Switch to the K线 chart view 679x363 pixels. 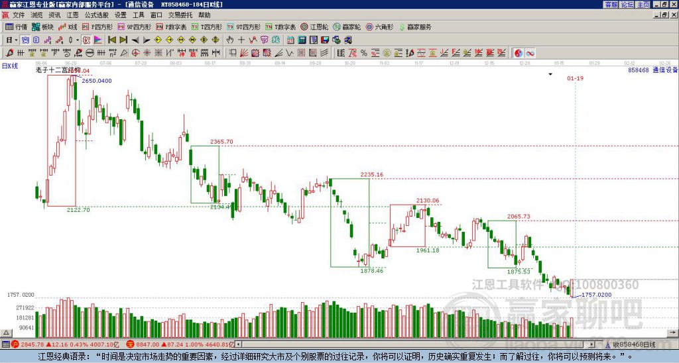click(68, 27)
